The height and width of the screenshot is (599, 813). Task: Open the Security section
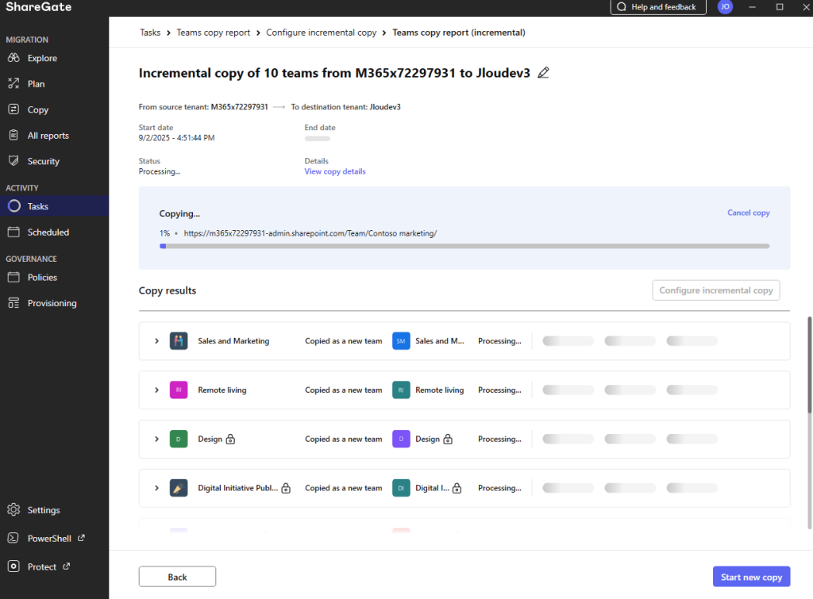[x=55, y=161]
